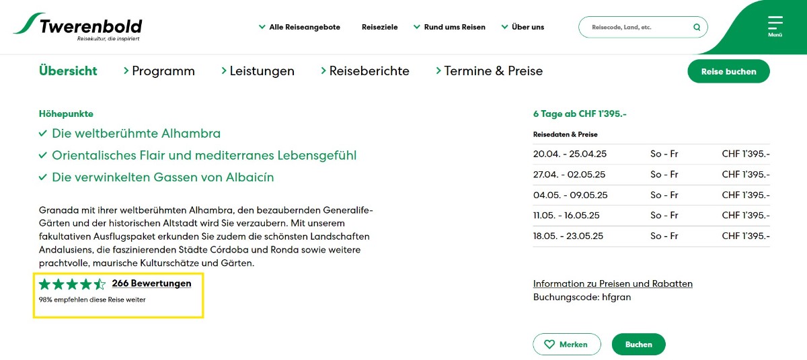Open Information zu Preisen und Rabatten
This screenshot has width=807, height=360.
[x=613, y=283]
